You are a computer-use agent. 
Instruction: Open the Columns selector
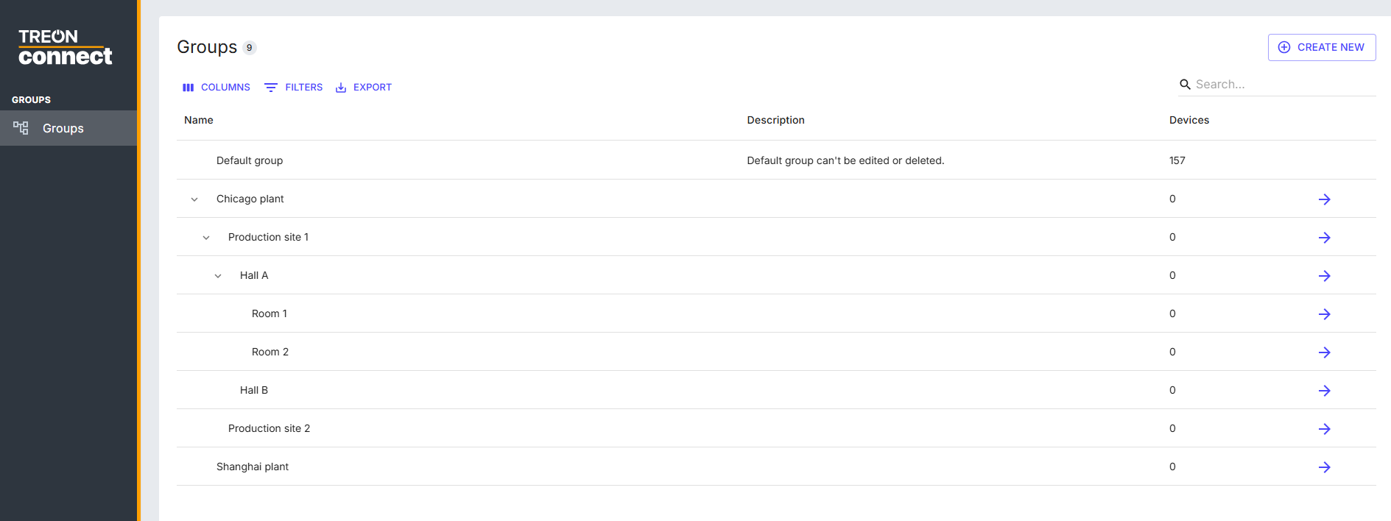[x=216, y=88]
